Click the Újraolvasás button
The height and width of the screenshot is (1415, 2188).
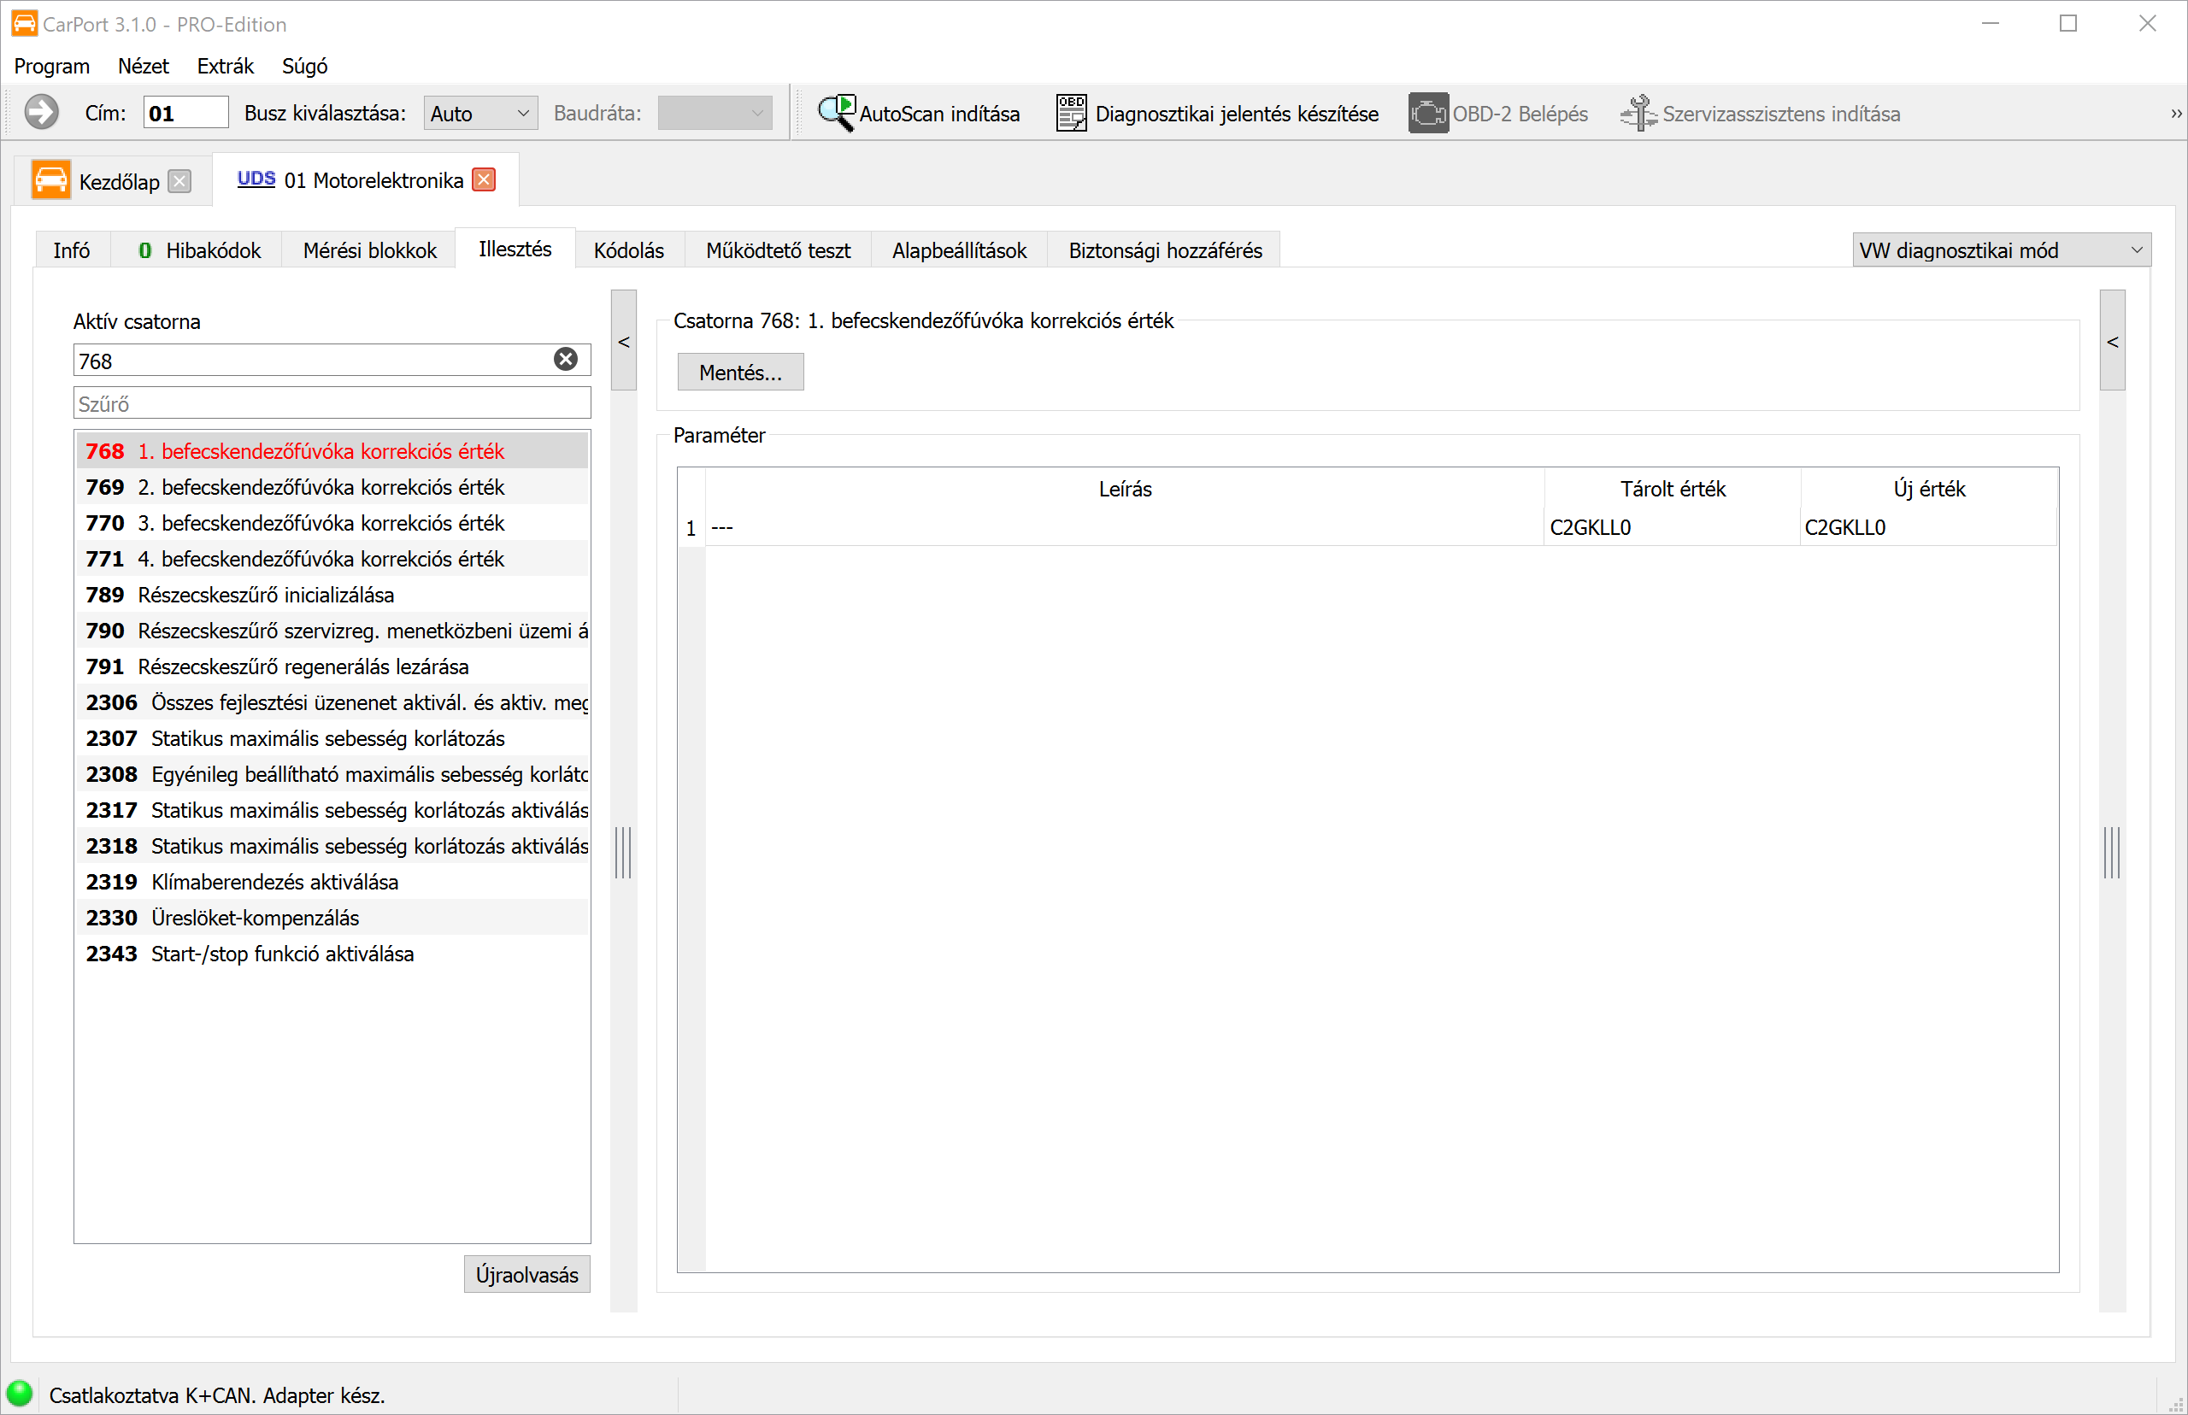(x=526, y=1273)
